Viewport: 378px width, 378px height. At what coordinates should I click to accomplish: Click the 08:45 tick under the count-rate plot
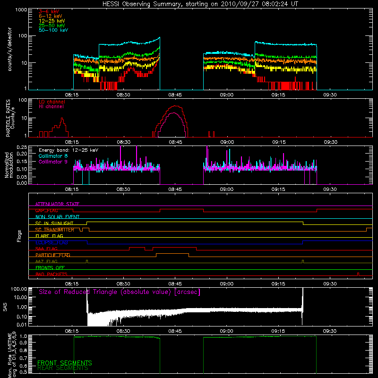(x=175, y=95)
